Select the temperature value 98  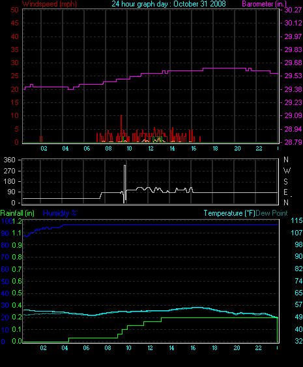click(298, 245)
